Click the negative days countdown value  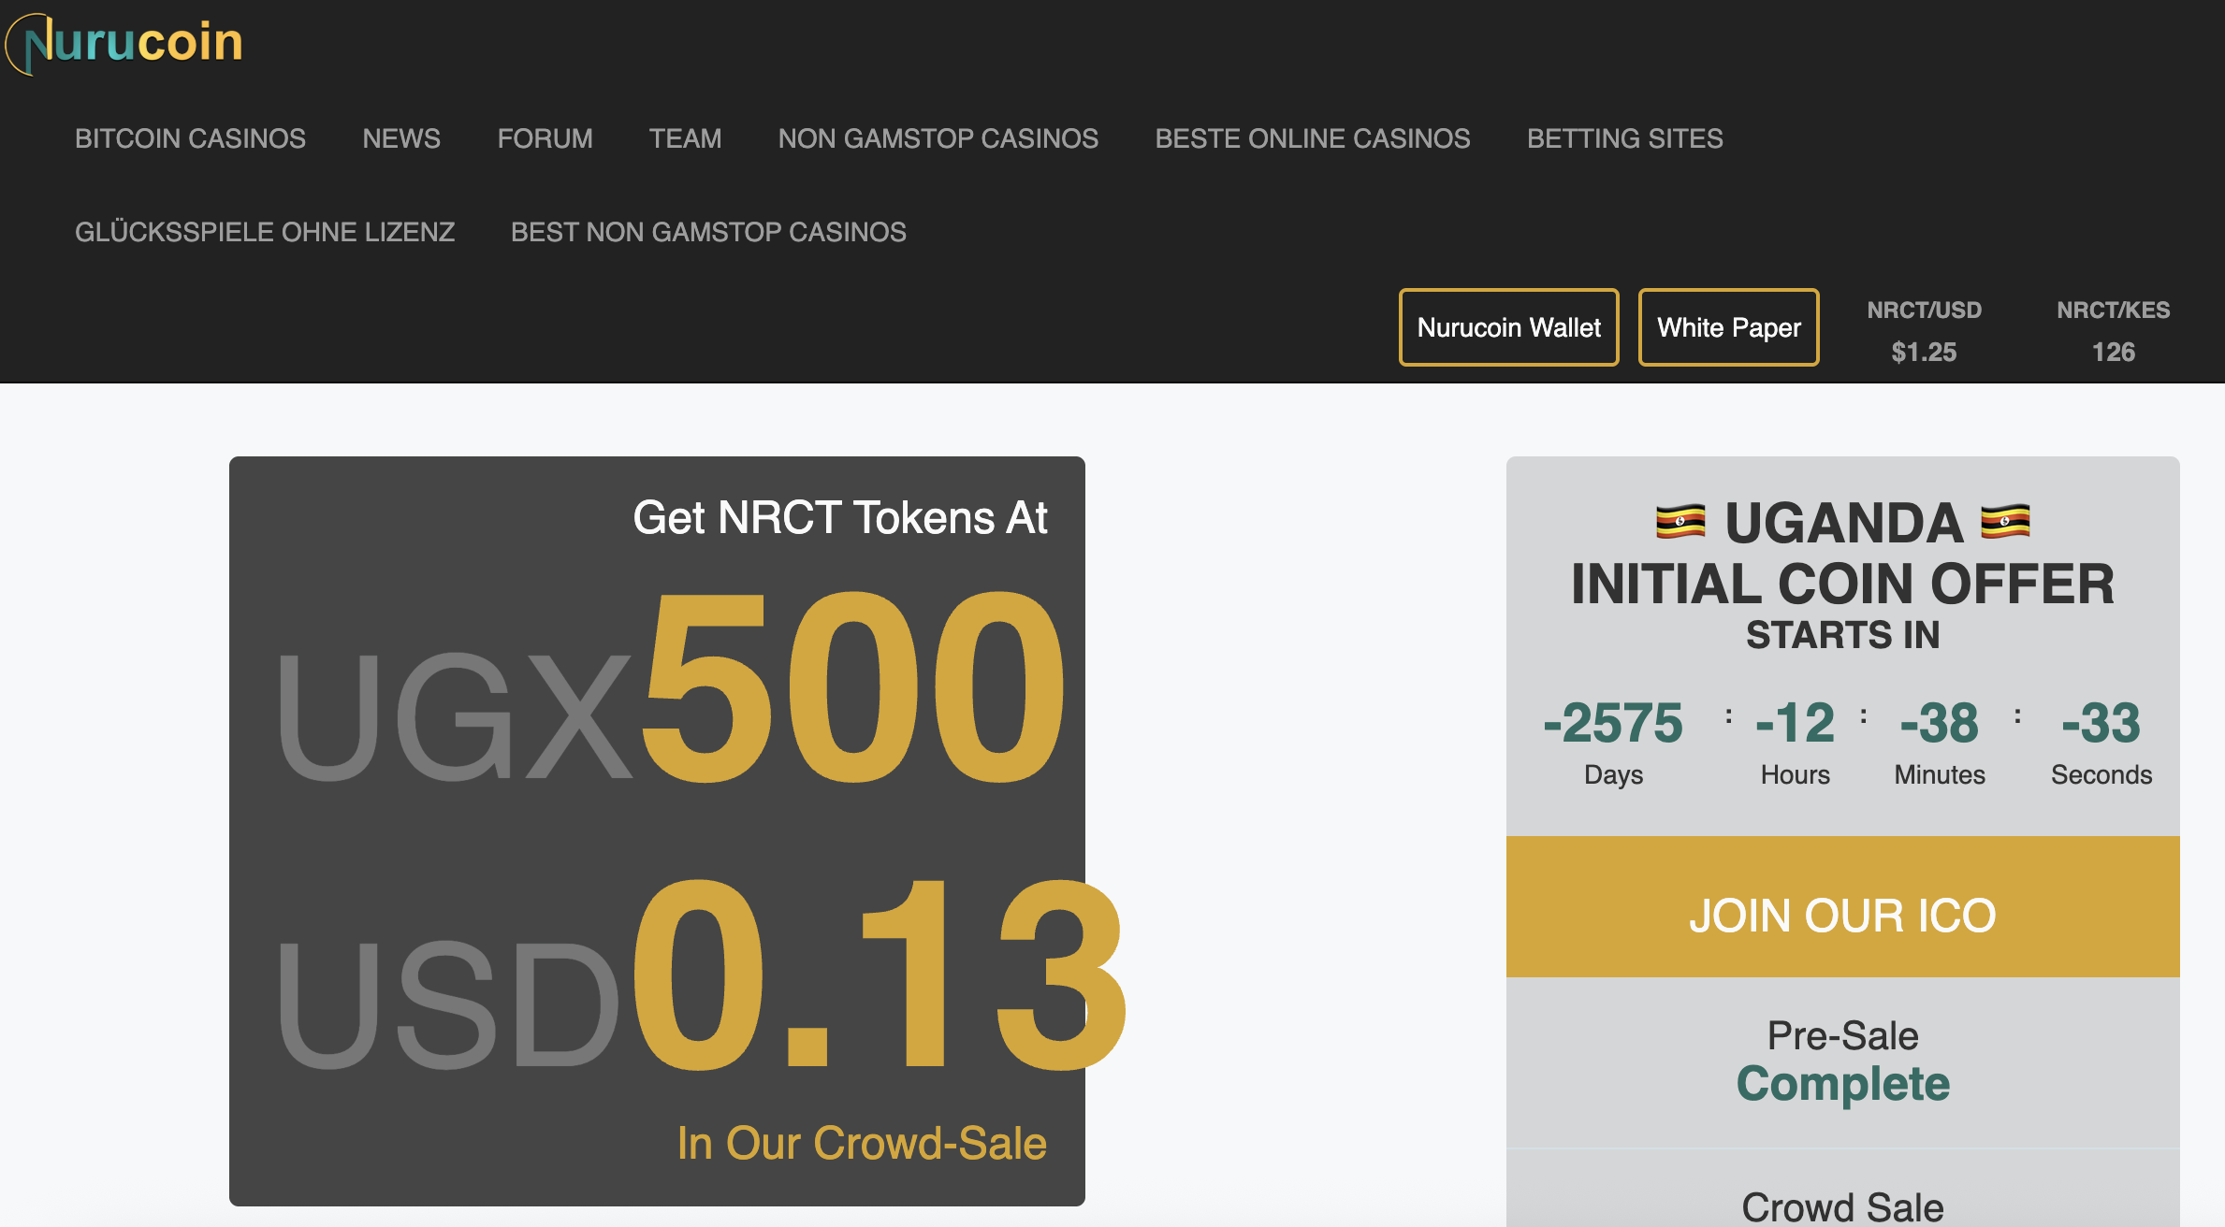[1613, 723]
